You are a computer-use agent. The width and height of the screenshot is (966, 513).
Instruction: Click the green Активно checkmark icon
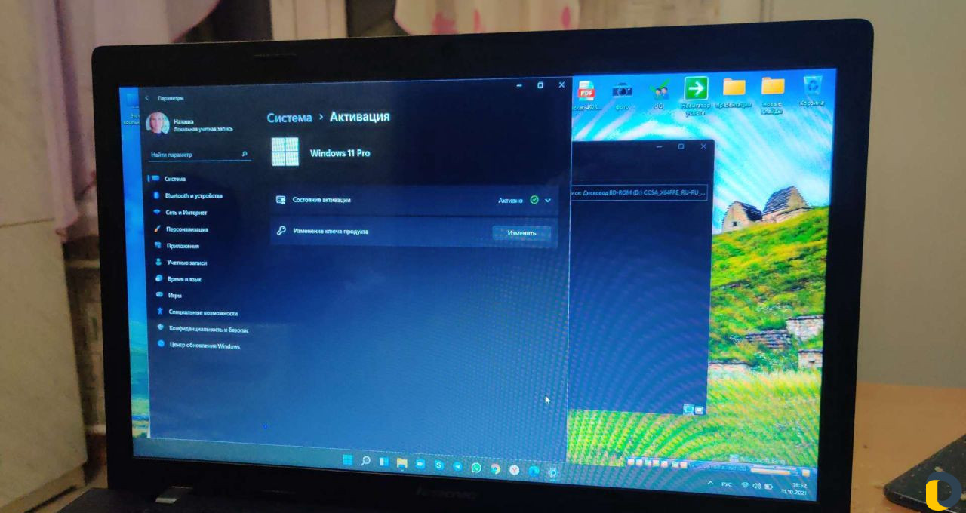pyautogui.click(x=534, y=201)
